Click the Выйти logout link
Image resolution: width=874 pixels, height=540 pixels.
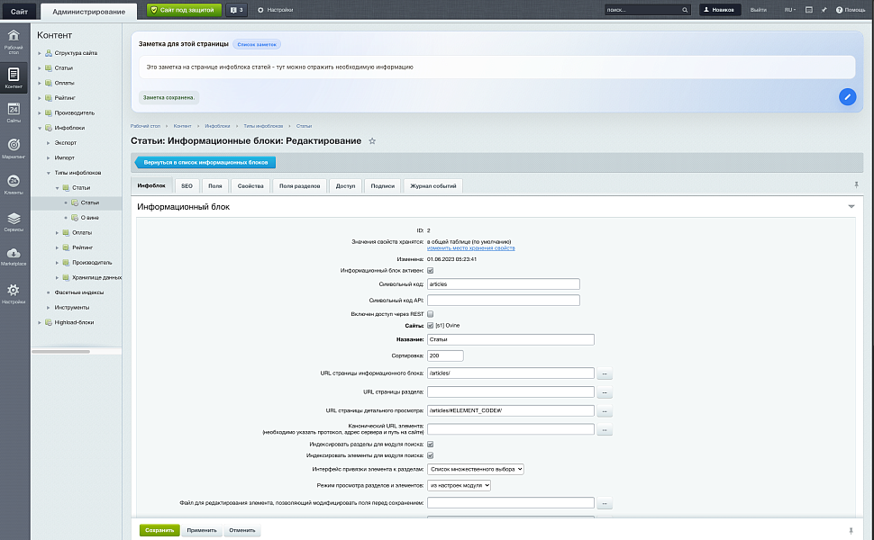758,10
